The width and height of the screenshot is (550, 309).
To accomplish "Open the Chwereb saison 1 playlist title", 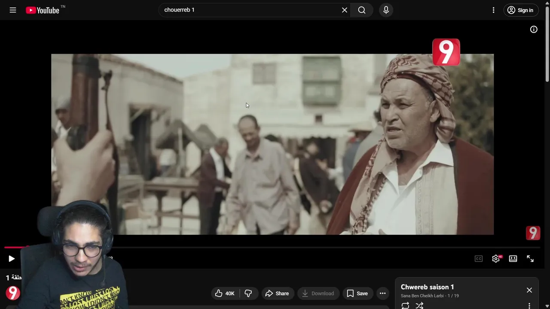I will pyautogui.click(x=427, y=287).
